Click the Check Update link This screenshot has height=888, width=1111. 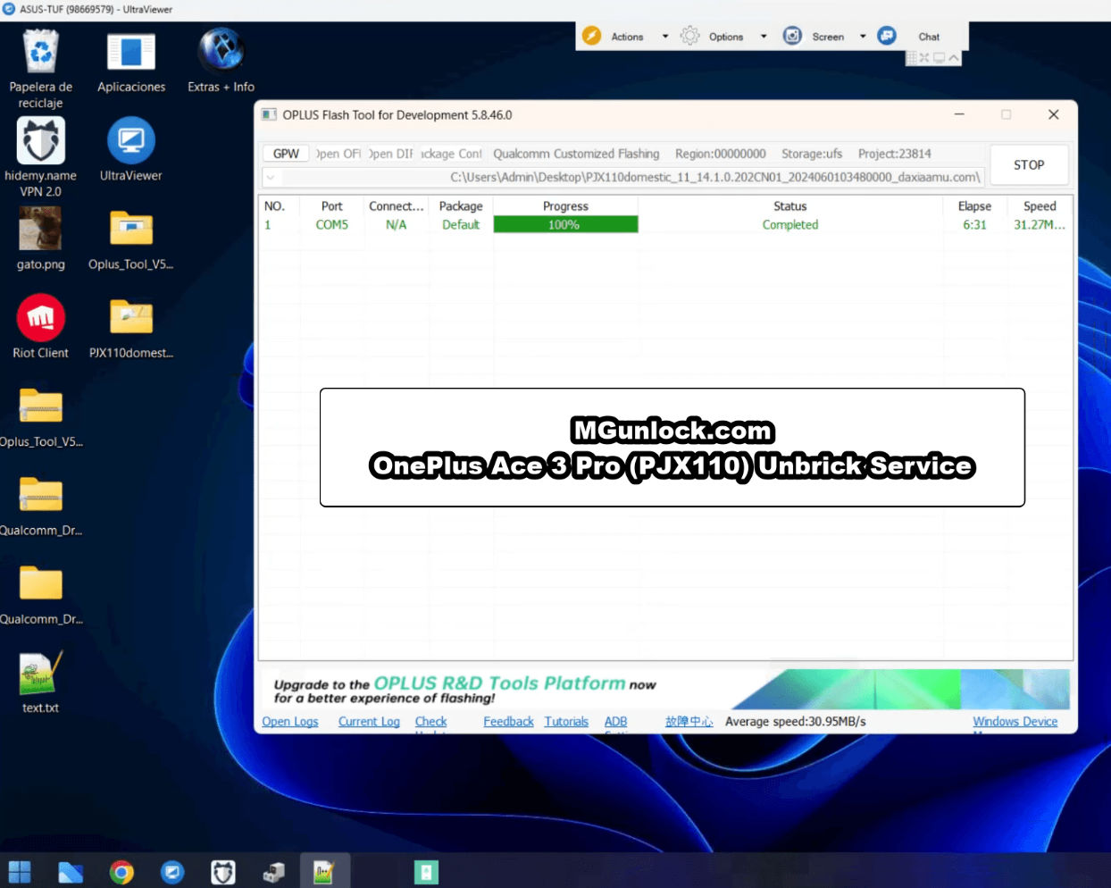click(430, 723)
